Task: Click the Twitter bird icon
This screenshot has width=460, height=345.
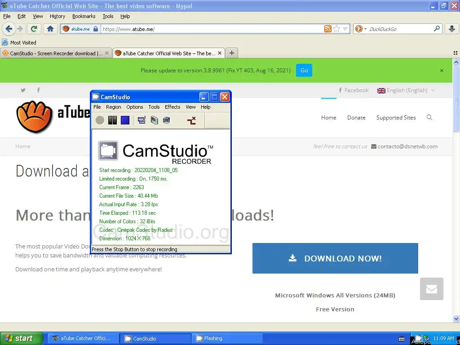Action: coord(23,90)
